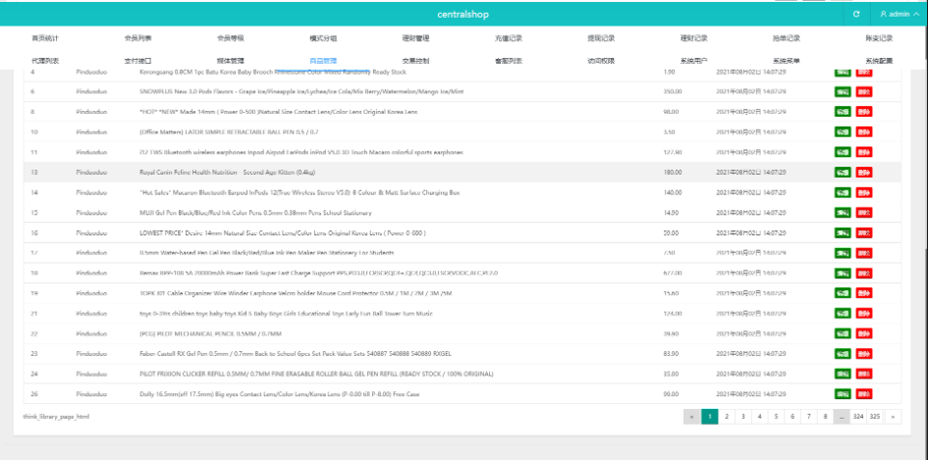The width and height of the screenshot is (928, 460).
Task: Open the 客服列表 menu item
Action: (509, 61)
